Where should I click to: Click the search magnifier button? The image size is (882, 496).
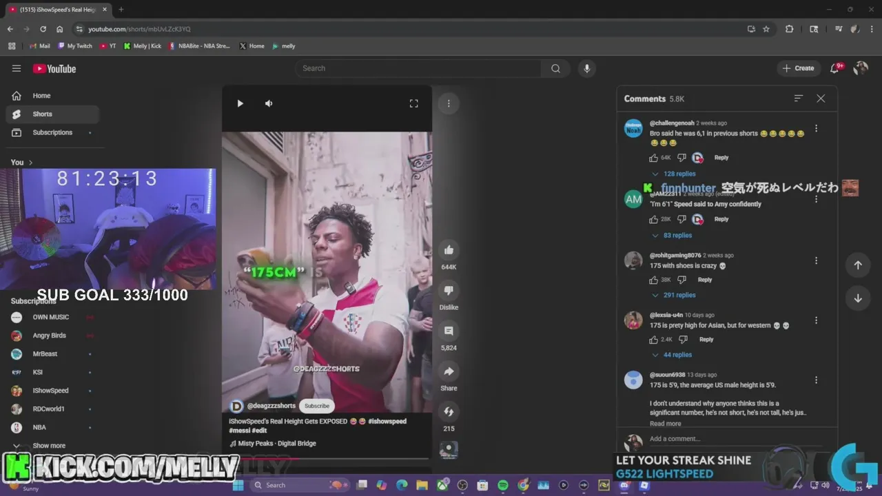(555, 68)
